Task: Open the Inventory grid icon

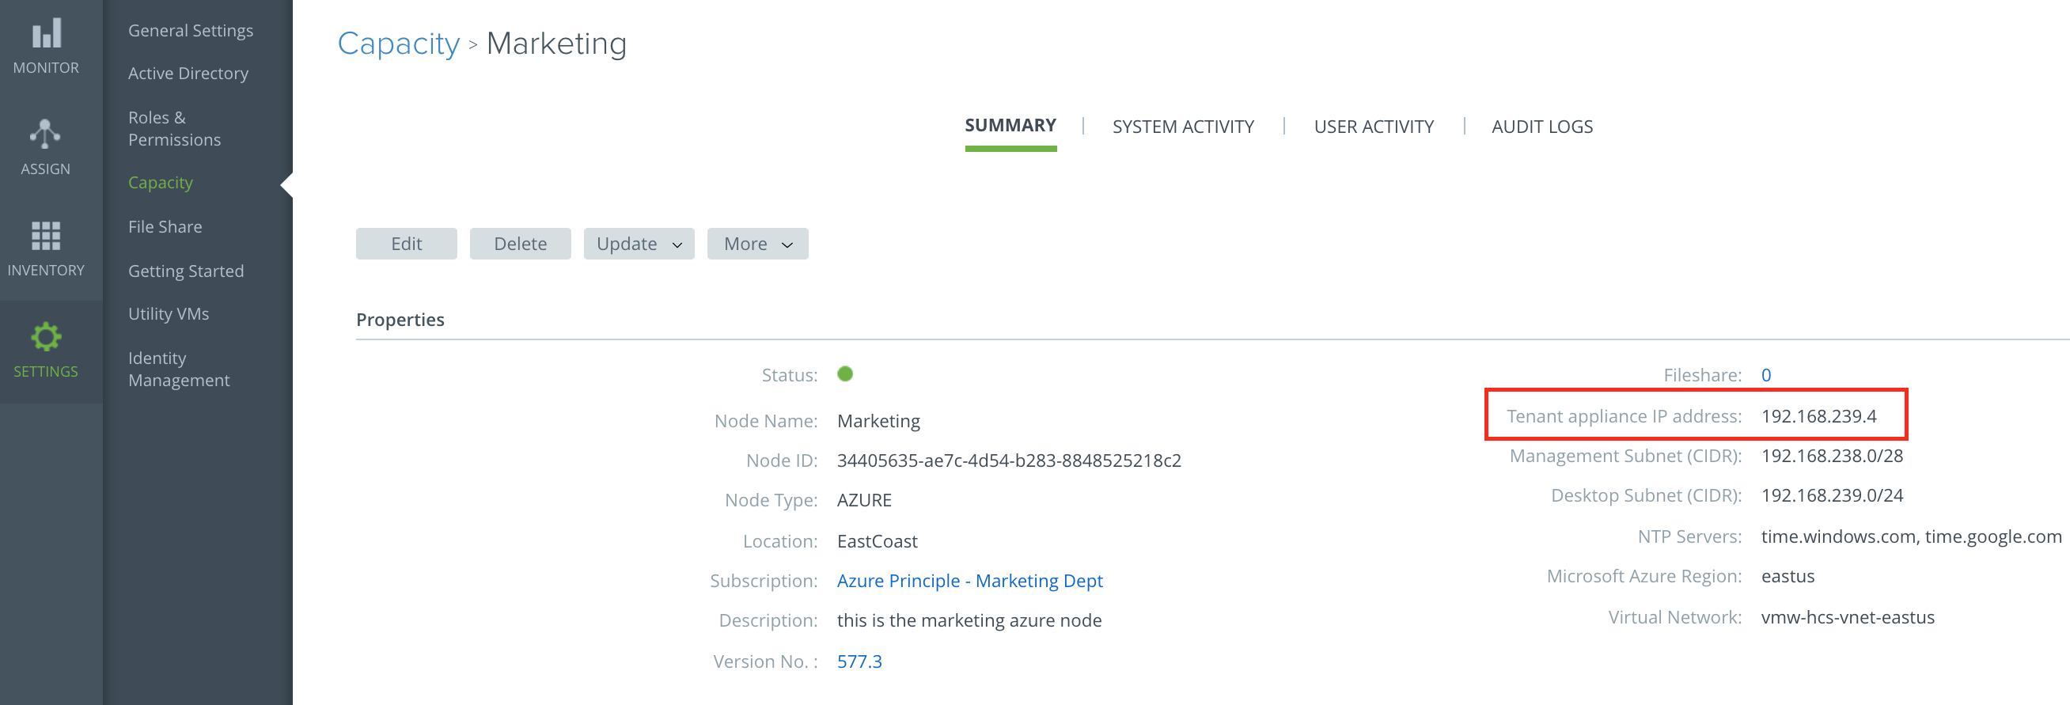Action: tap(46, 236)
